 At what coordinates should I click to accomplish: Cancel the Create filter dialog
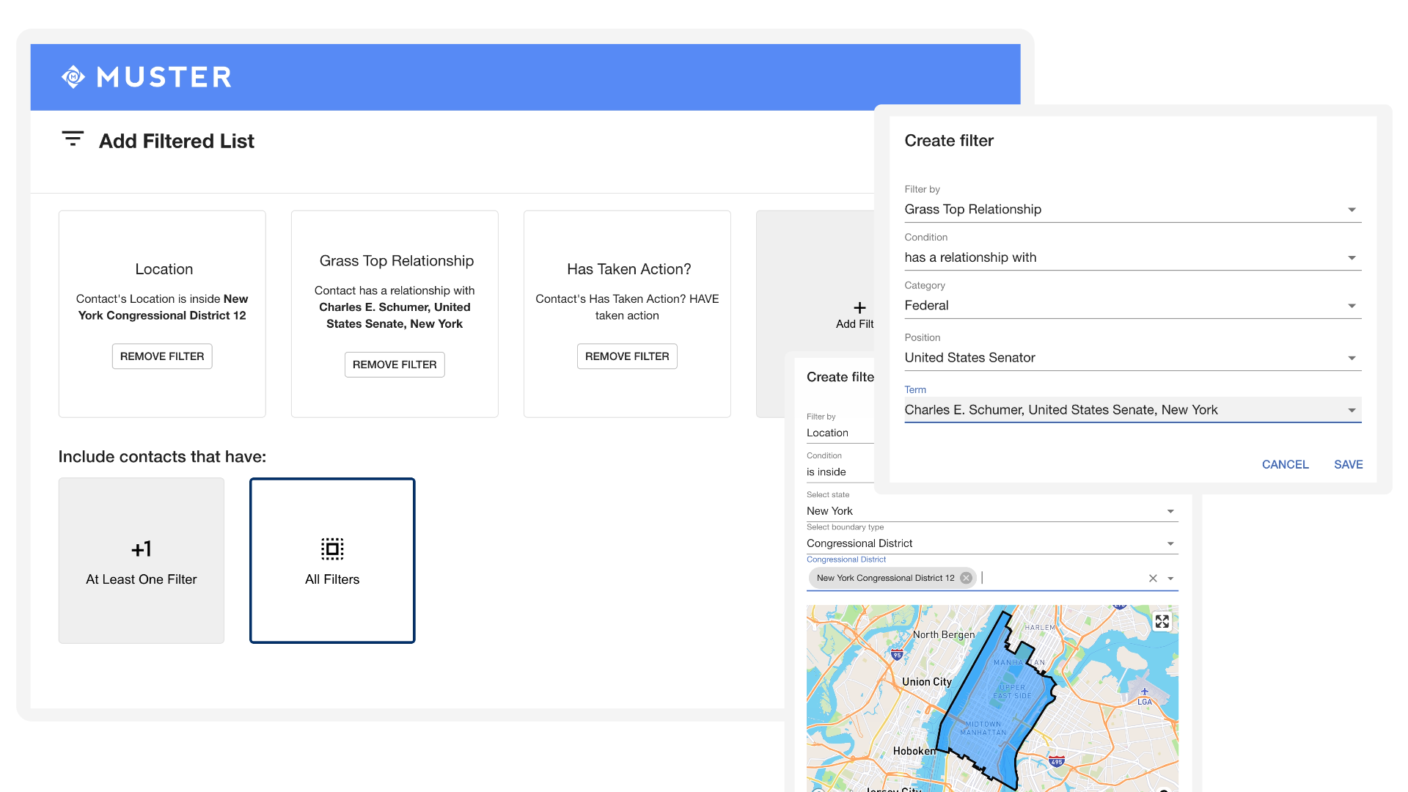tap(1285, 465)
